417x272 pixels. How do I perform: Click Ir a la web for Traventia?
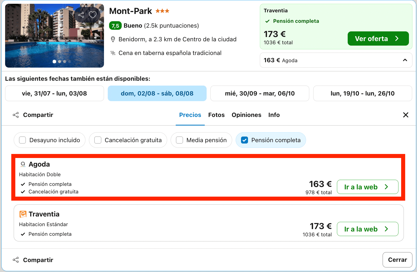[367, 229]
